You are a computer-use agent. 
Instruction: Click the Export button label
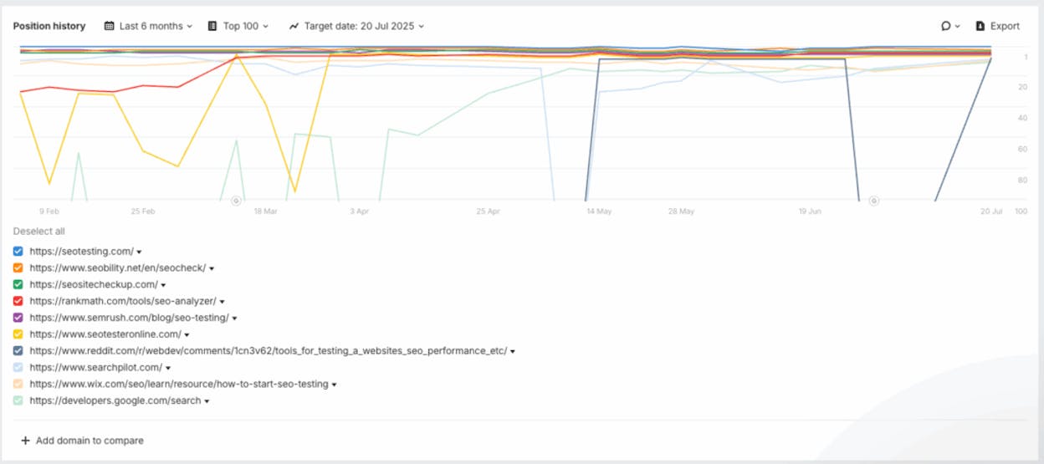1005,26
